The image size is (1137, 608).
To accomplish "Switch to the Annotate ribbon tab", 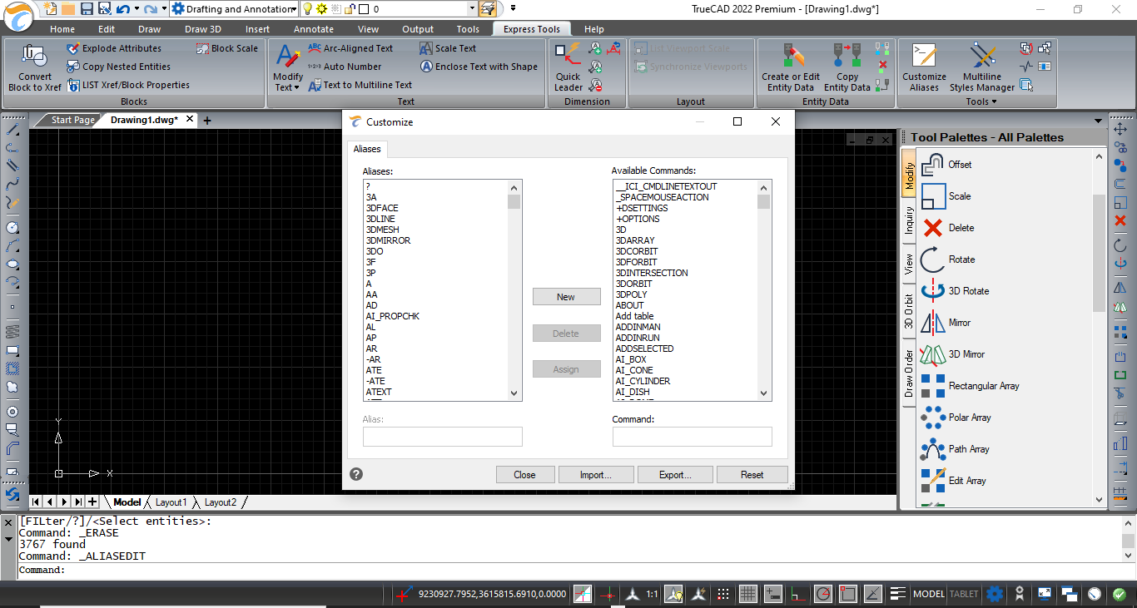I will coord(314,29).
